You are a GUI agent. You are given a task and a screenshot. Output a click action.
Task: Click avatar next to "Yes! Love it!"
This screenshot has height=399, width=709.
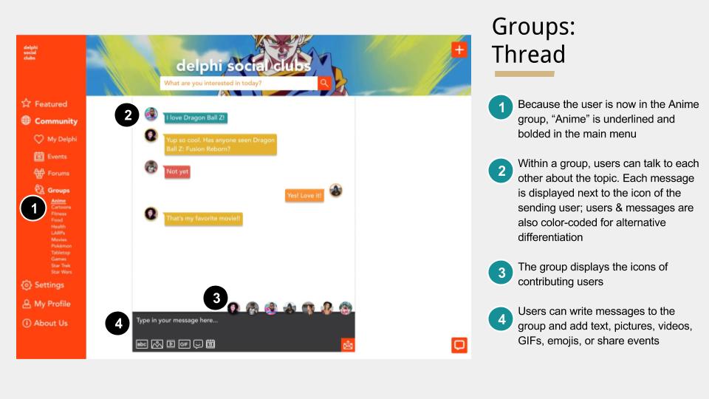click(335, 190)
